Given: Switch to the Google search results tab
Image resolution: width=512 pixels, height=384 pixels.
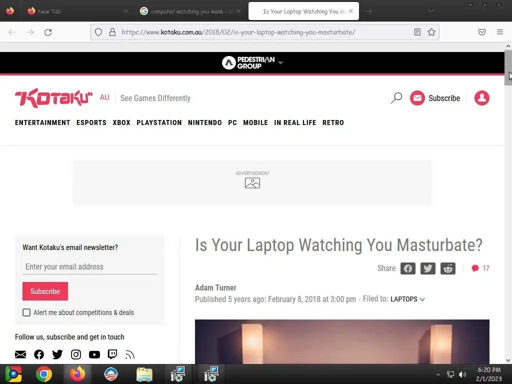Looking at the screenshot, I should pos(190,11).
